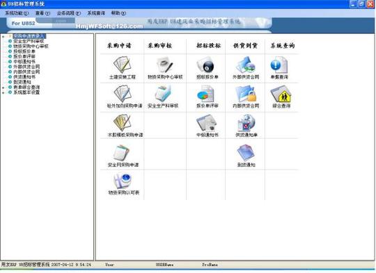
Task: Open the 业务流程 menu
Action: (68, 13)
